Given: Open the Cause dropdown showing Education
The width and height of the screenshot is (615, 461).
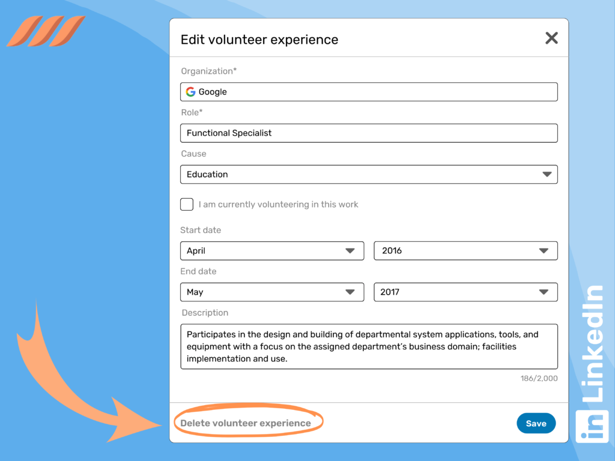Looking at the screenshot, I should point(369,174).
